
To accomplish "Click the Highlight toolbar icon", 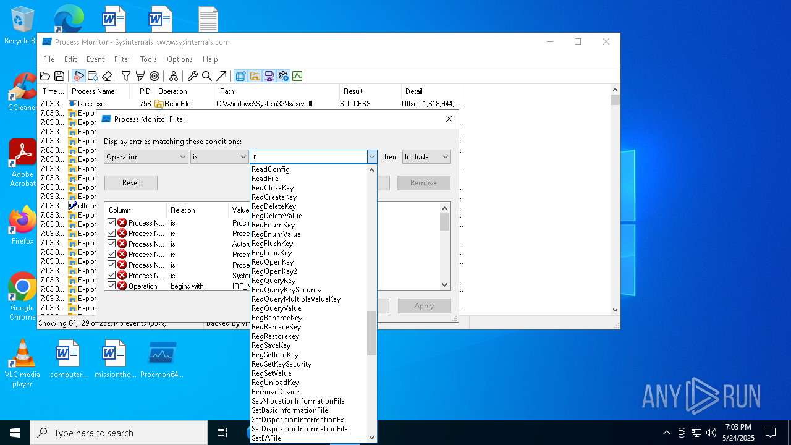I will coord(140,76).
